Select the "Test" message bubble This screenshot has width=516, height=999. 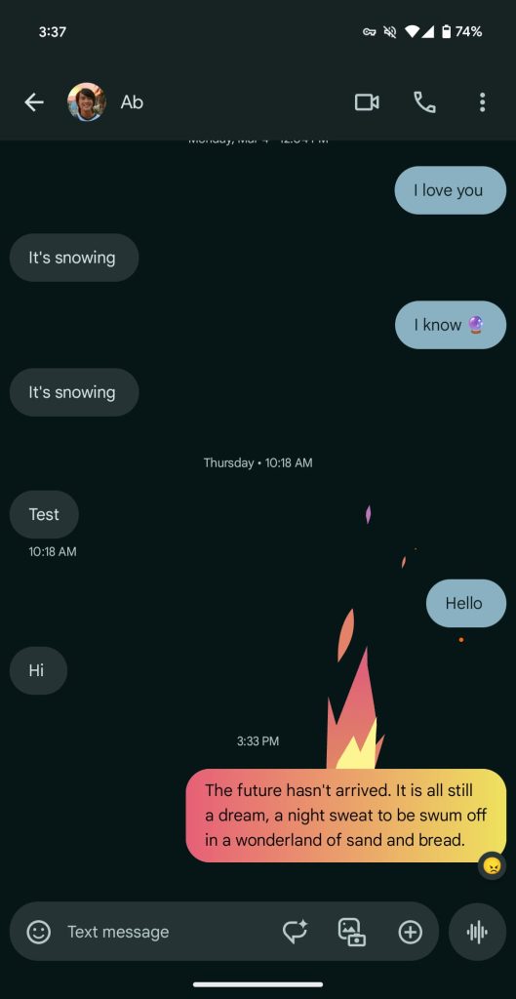(x=44, y=514)
